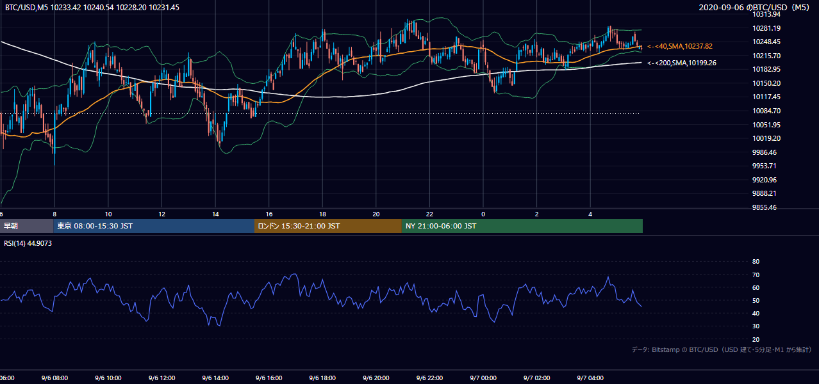Click the 9/7 00:00 time label
This screenshot has height=384, width=819.
point(483,378)
